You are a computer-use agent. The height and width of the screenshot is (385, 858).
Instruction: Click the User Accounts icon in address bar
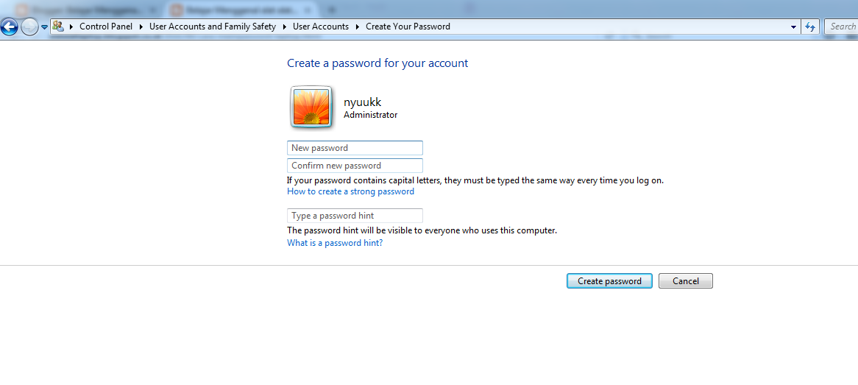58,26
